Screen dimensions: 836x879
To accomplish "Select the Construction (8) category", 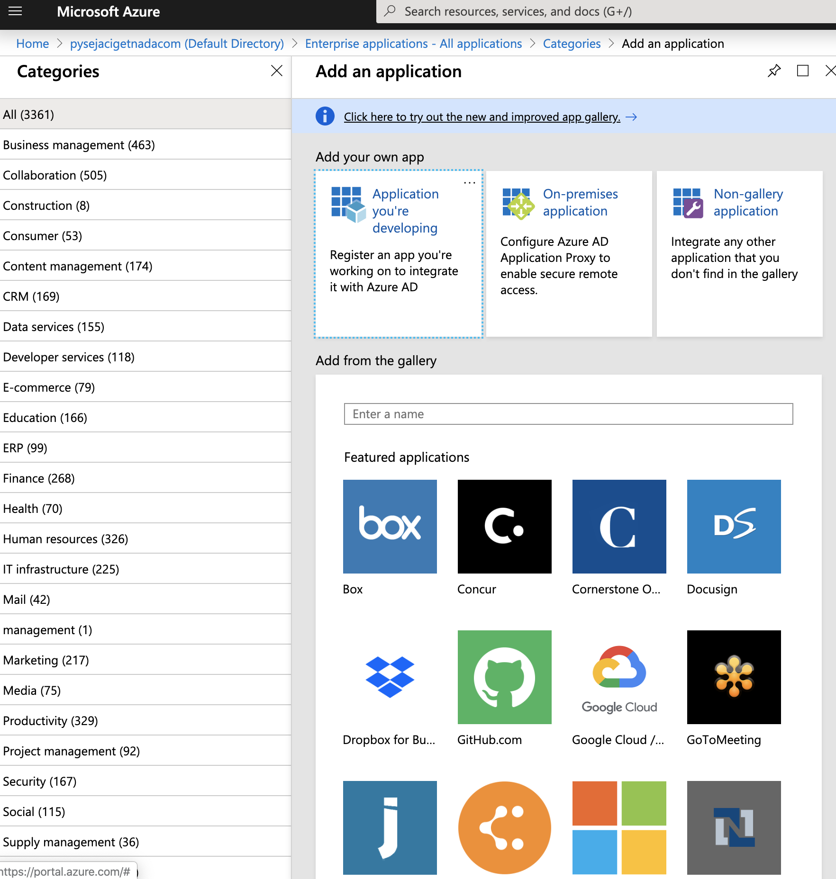I will 145,206.
